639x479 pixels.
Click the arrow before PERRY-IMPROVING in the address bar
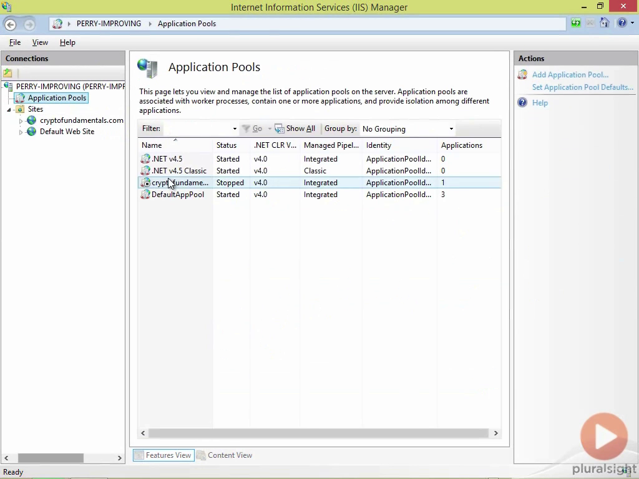point(69,24)
